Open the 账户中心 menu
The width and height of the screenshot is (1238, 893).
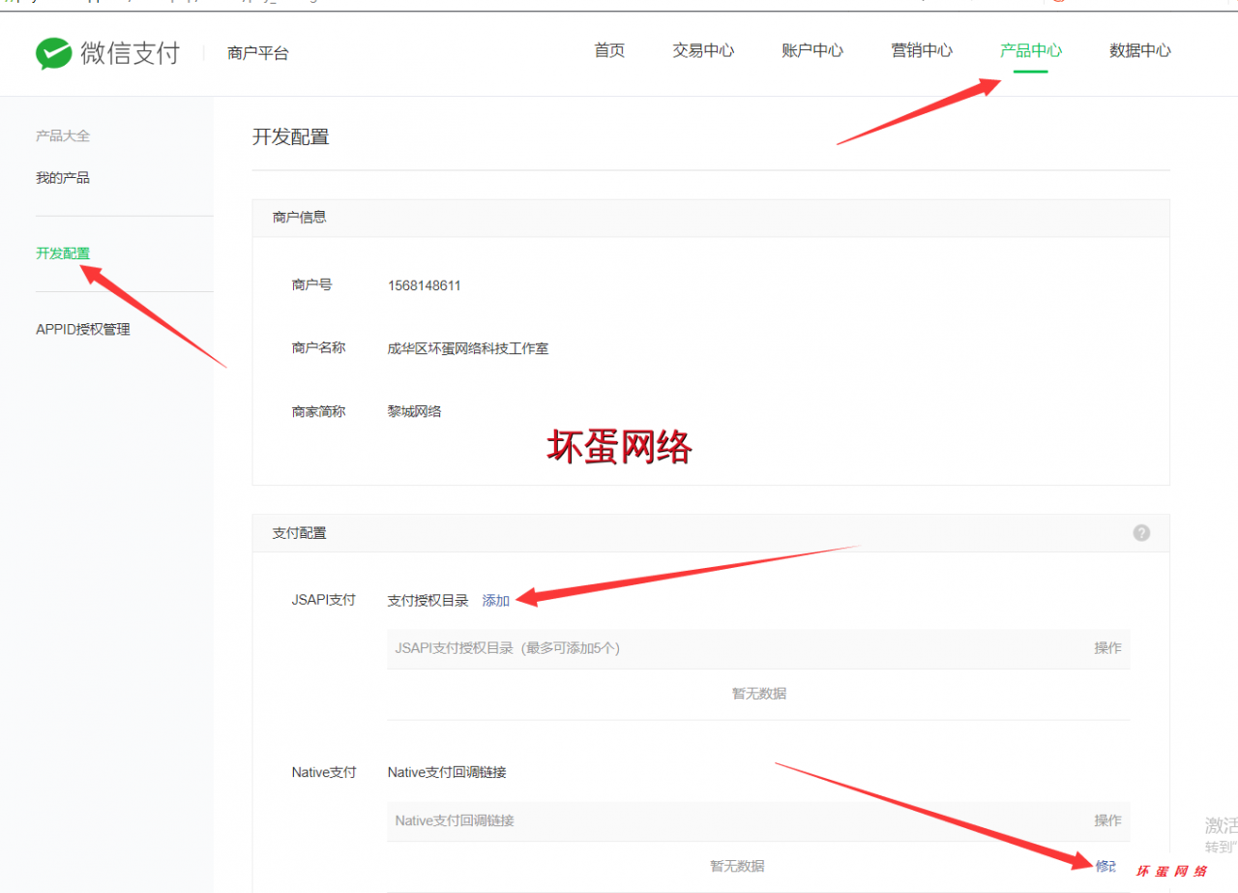(x=812, y=50)
